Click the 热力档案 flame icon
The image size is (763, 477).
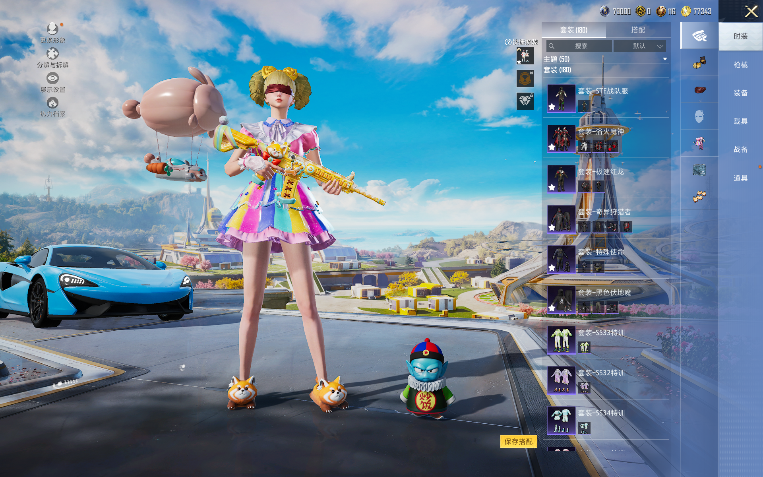coord(52,103)
